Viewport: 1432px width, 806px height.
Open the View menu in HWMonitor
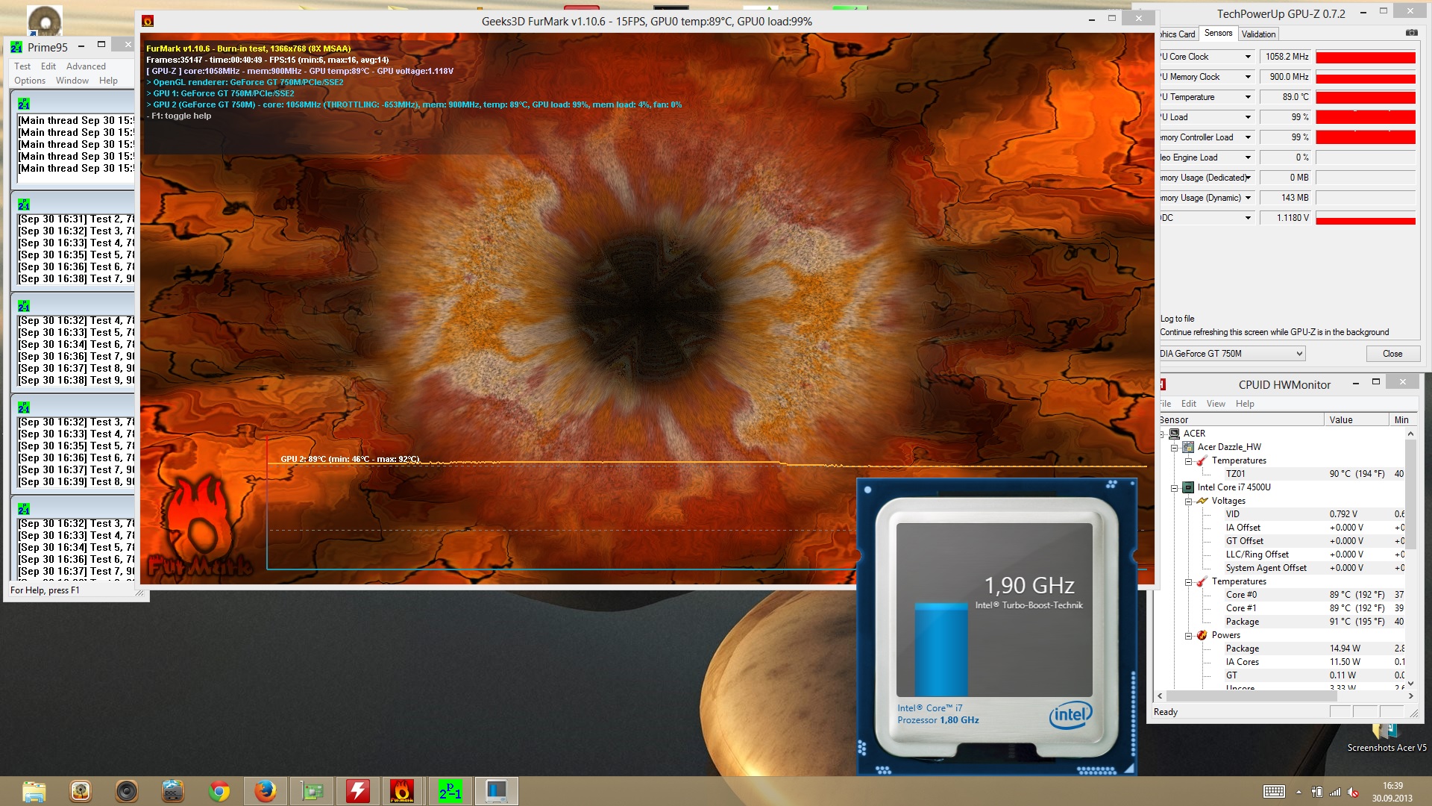point(1216,404)
